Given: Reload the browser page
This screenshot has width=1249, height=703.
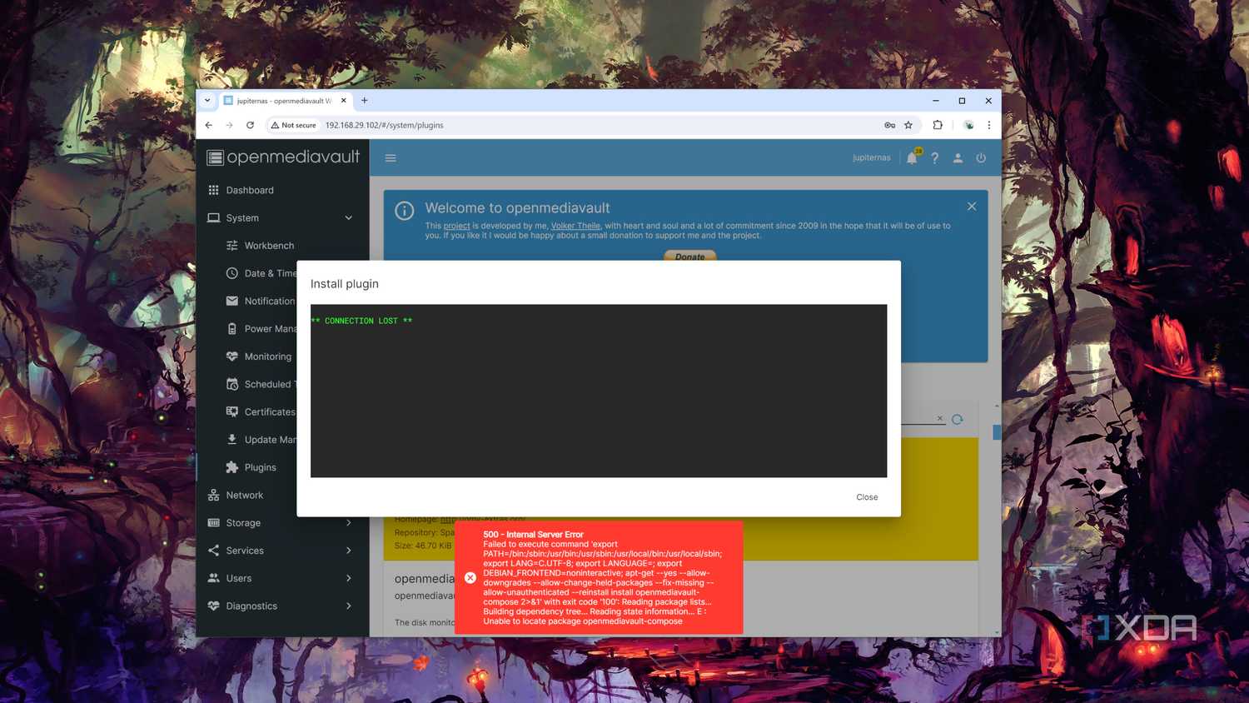Looking at the screenshot, I should pos(250,125).
